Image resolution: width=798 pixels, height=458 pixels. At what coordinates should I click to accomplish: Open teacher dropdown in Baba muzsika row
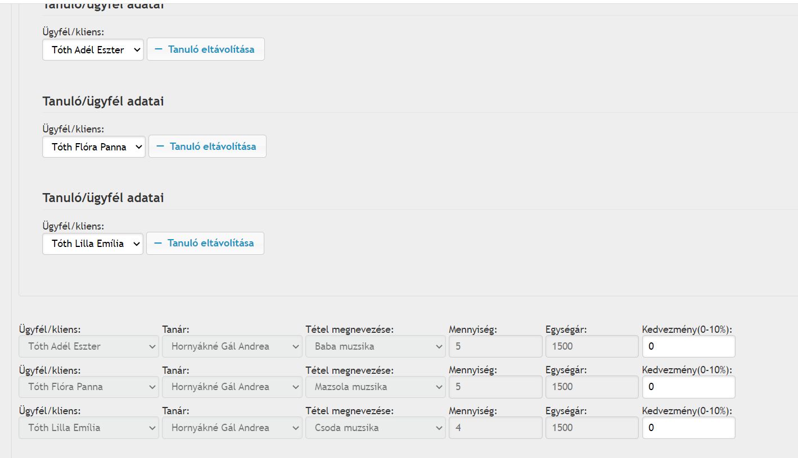tap(232, 346)
